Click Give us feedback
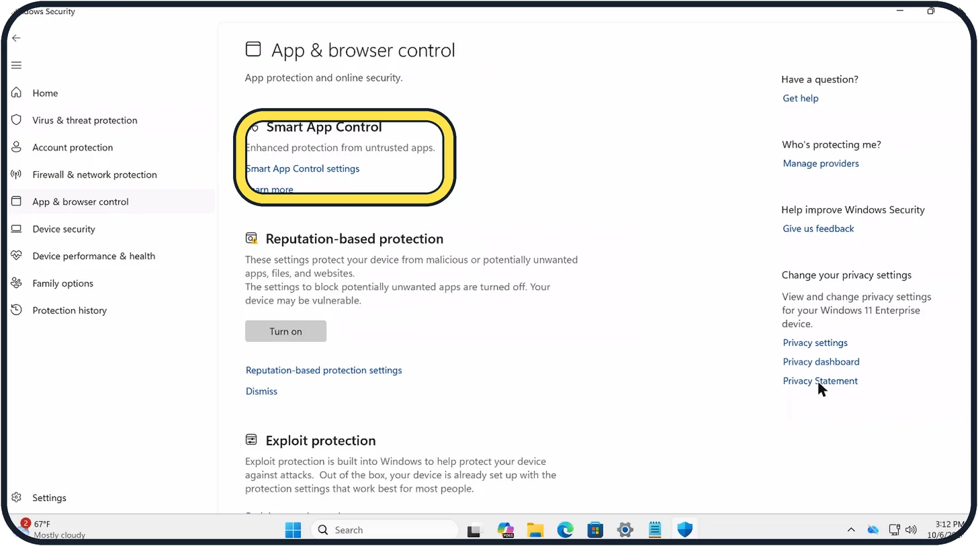The width and height of the screenshot is (978, 546). click(818, 228)
